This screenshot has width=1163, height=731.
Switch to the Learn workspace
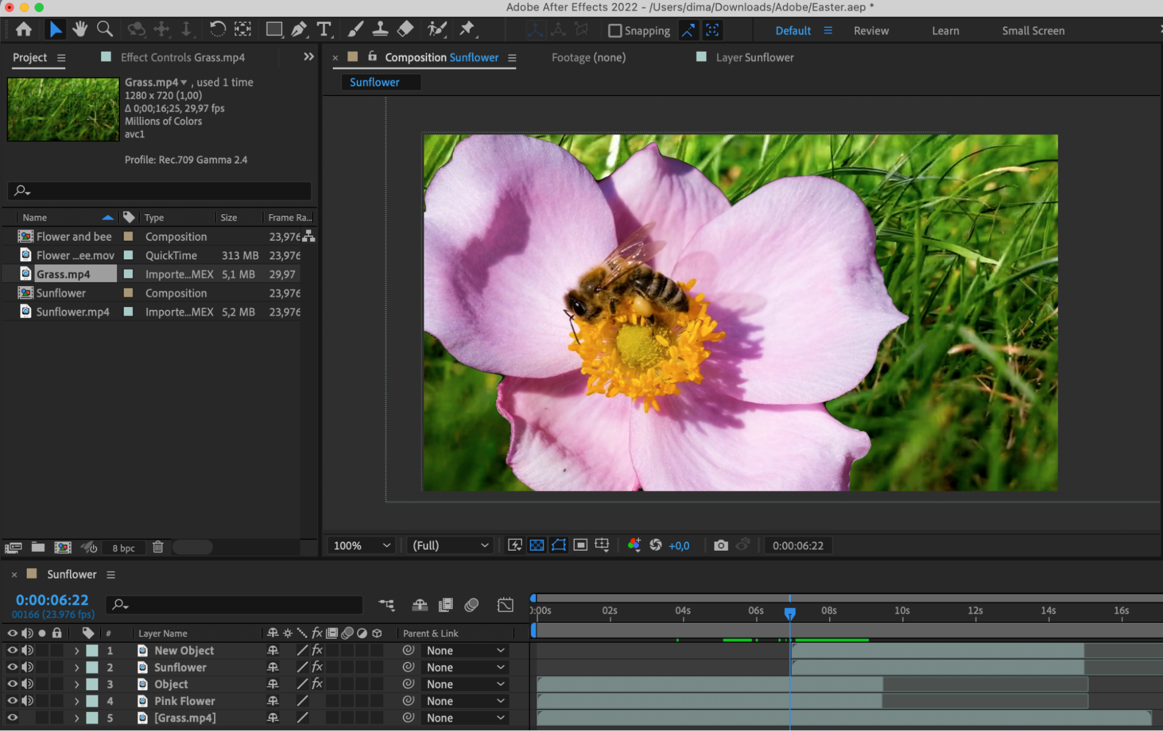point(945,31)
